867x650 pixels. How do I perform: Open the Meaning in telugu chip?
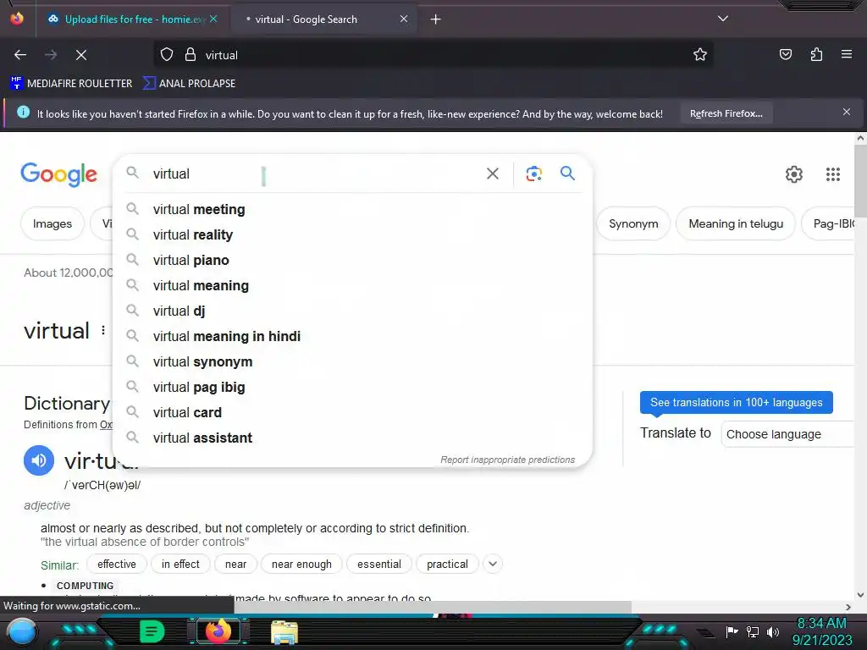tap(736, 223)
